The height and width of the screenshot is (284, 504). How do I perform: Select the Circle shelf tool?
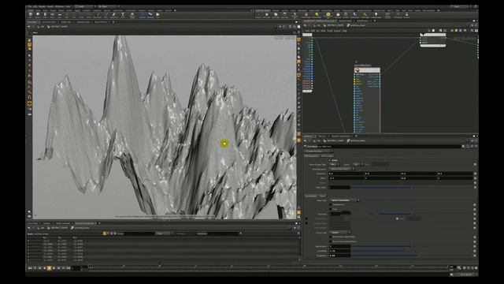pyautogui.click(x=82, y=14)
